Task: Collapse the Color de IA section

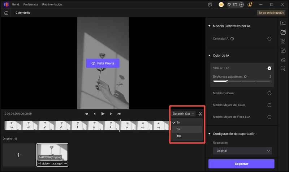Action: click(x=210, y=56)
